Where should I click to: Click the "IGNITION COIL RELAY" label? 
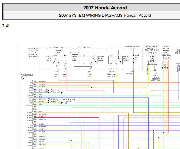click(48, 59)
